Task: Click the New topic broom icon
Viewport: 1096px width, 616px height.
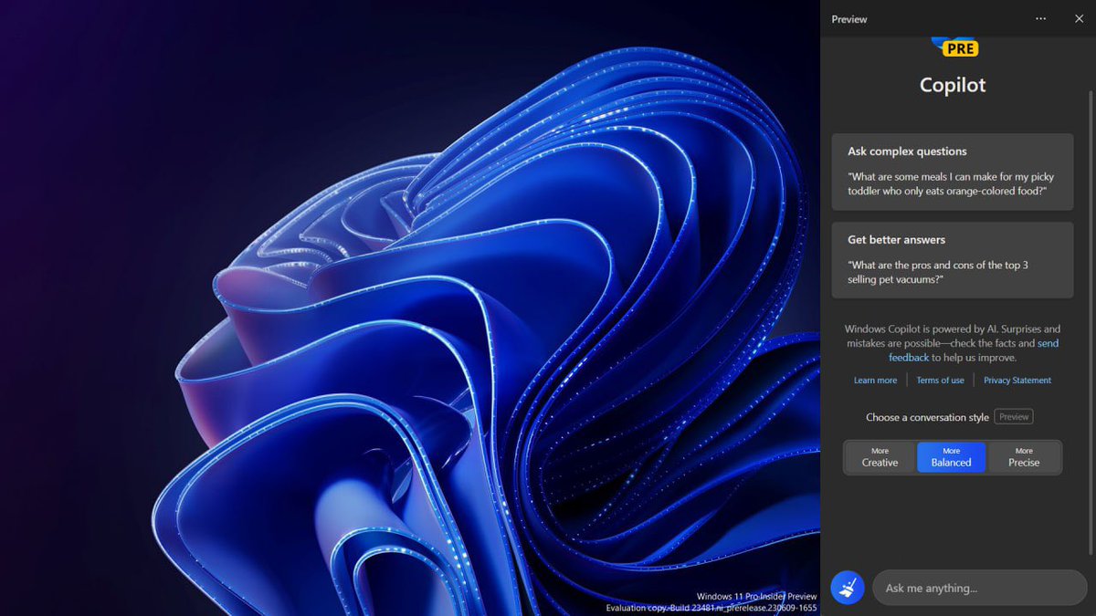Action: coord(848,588)
